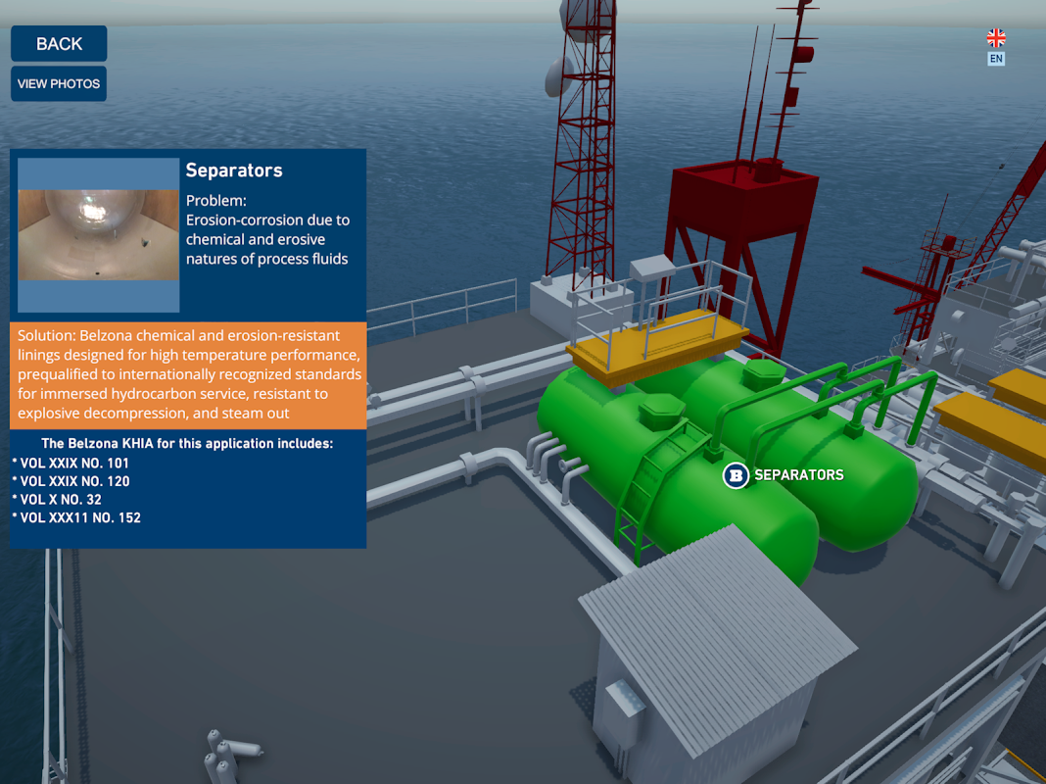Click the yellow platform above the separators

click(657, 347)
